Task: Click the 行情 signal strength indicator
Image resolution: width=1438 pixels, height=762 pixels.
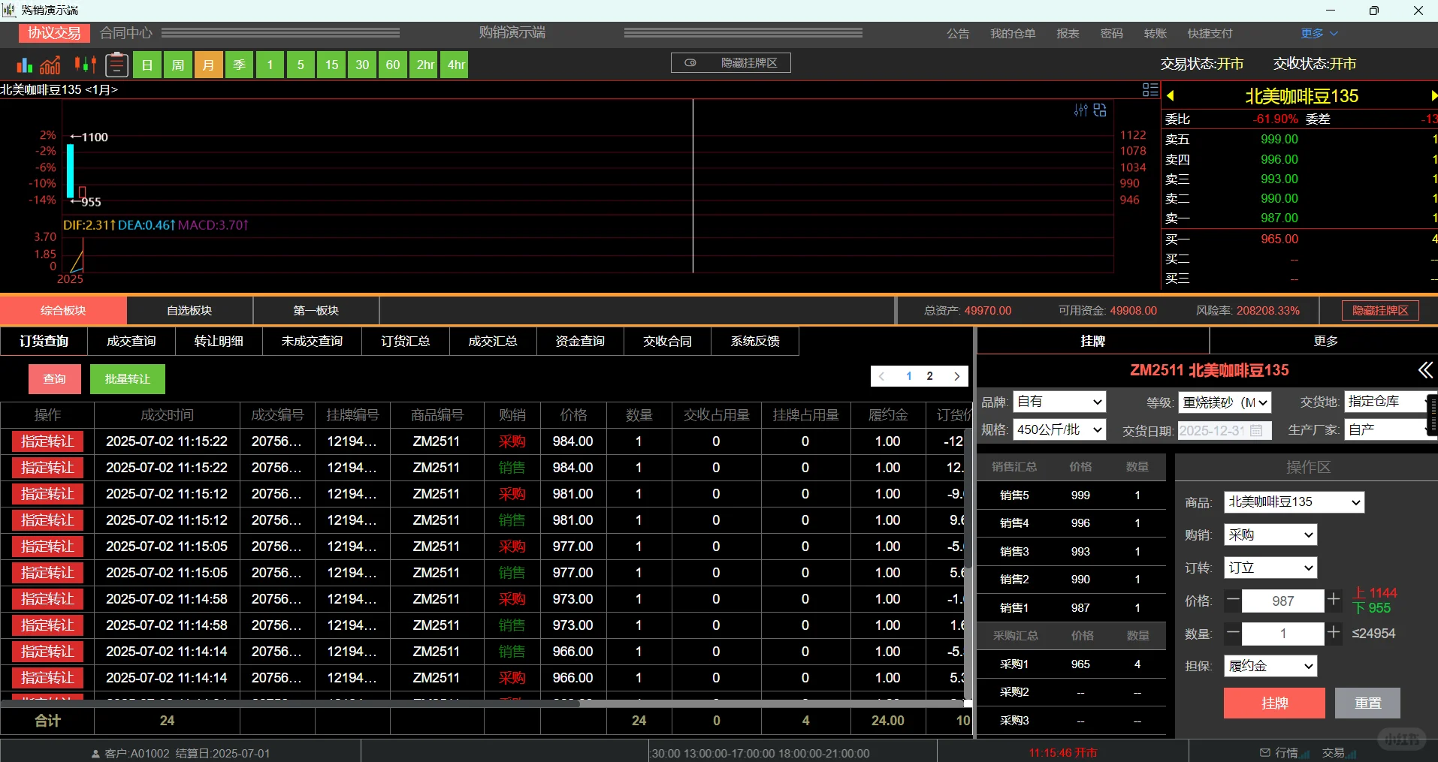Action: [x=1306, y=753]
